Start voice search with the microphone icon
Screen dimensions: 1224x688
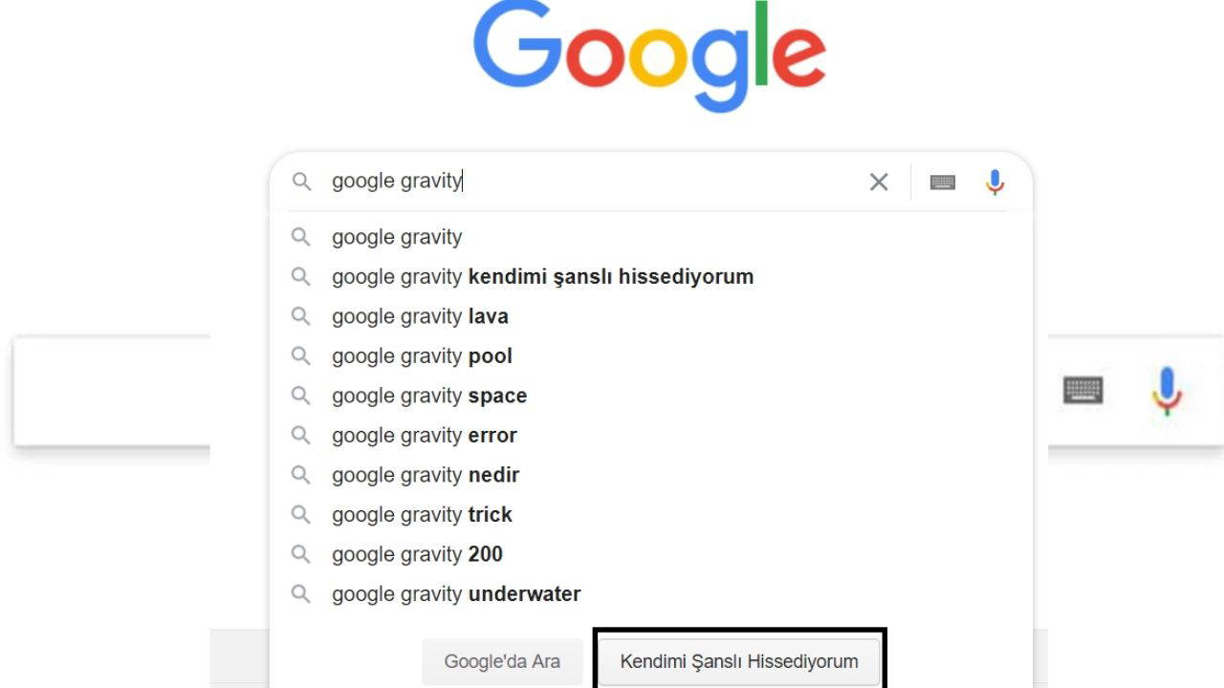pos(994,182)
